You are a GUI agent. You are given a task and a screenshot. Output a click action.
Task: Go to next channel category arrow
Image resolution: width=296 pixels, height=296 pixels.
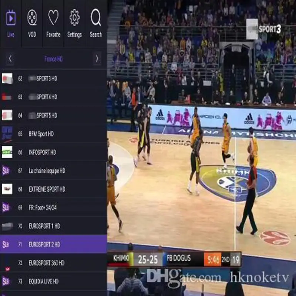pos(97,59)
